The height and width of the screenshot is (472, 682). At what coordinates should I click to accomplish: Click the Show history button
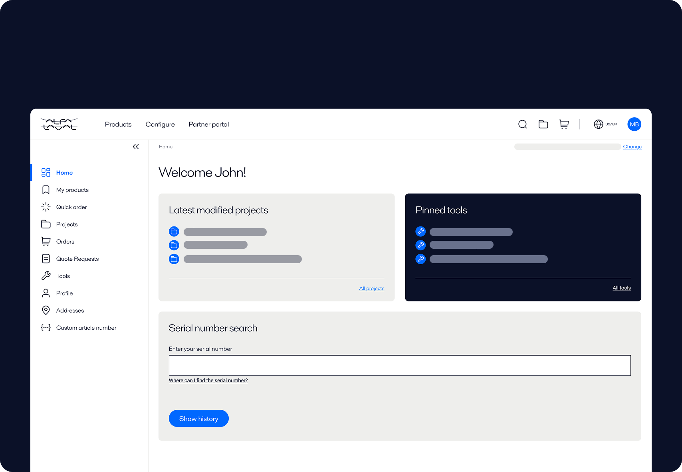pyautogui.click(x=198, y=418)
